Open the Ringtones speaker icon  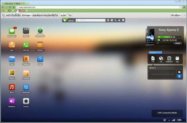12,101
